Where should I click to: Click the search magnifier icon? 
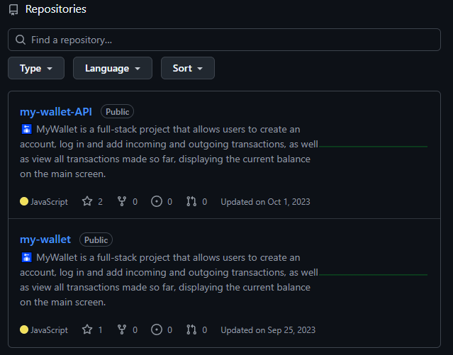(x=21, y=40)
